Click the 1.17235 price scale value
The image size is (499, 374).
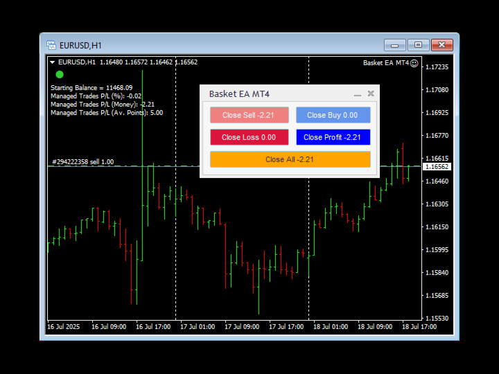point(437,67)
